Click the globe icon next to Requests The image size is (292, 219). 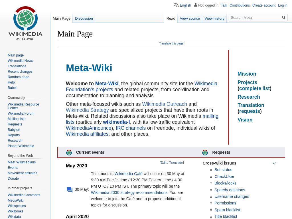point(205,153)
